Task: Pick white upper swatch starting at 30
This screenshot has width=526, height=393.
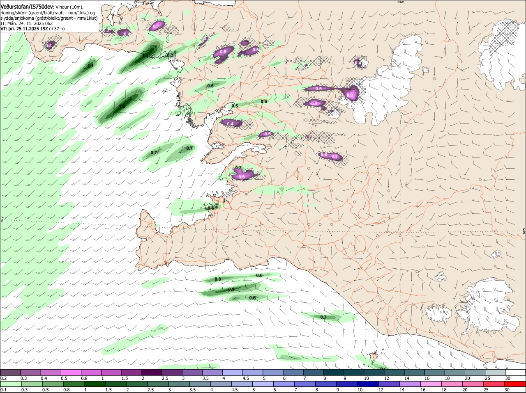Action: coord(515,372)
